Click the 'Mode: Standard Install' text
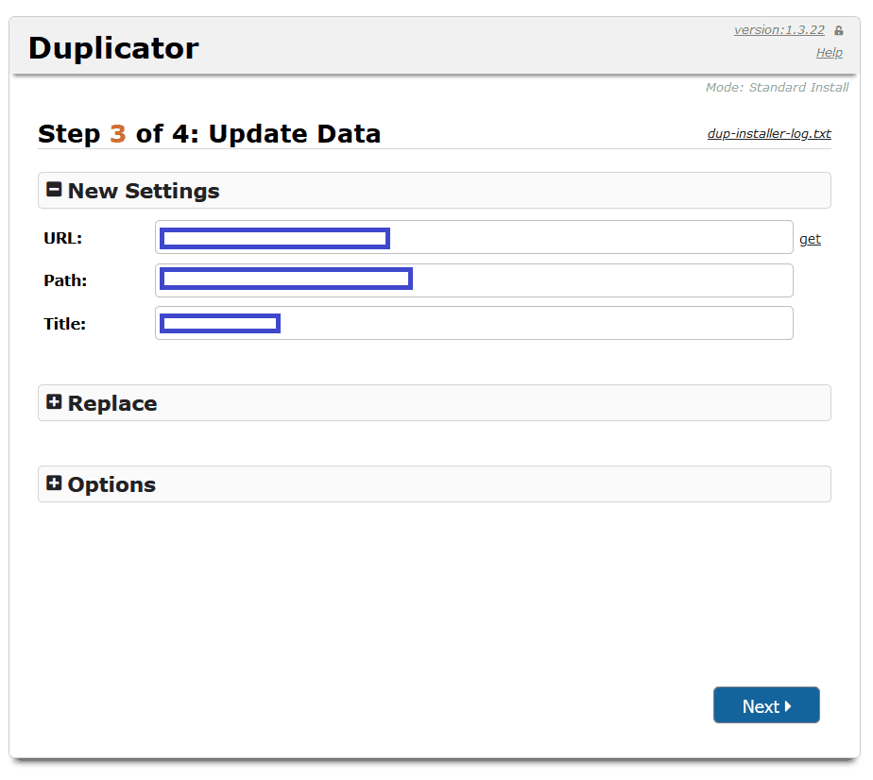The height and width of the screenshot is (780, 873). tap(777, 88)
